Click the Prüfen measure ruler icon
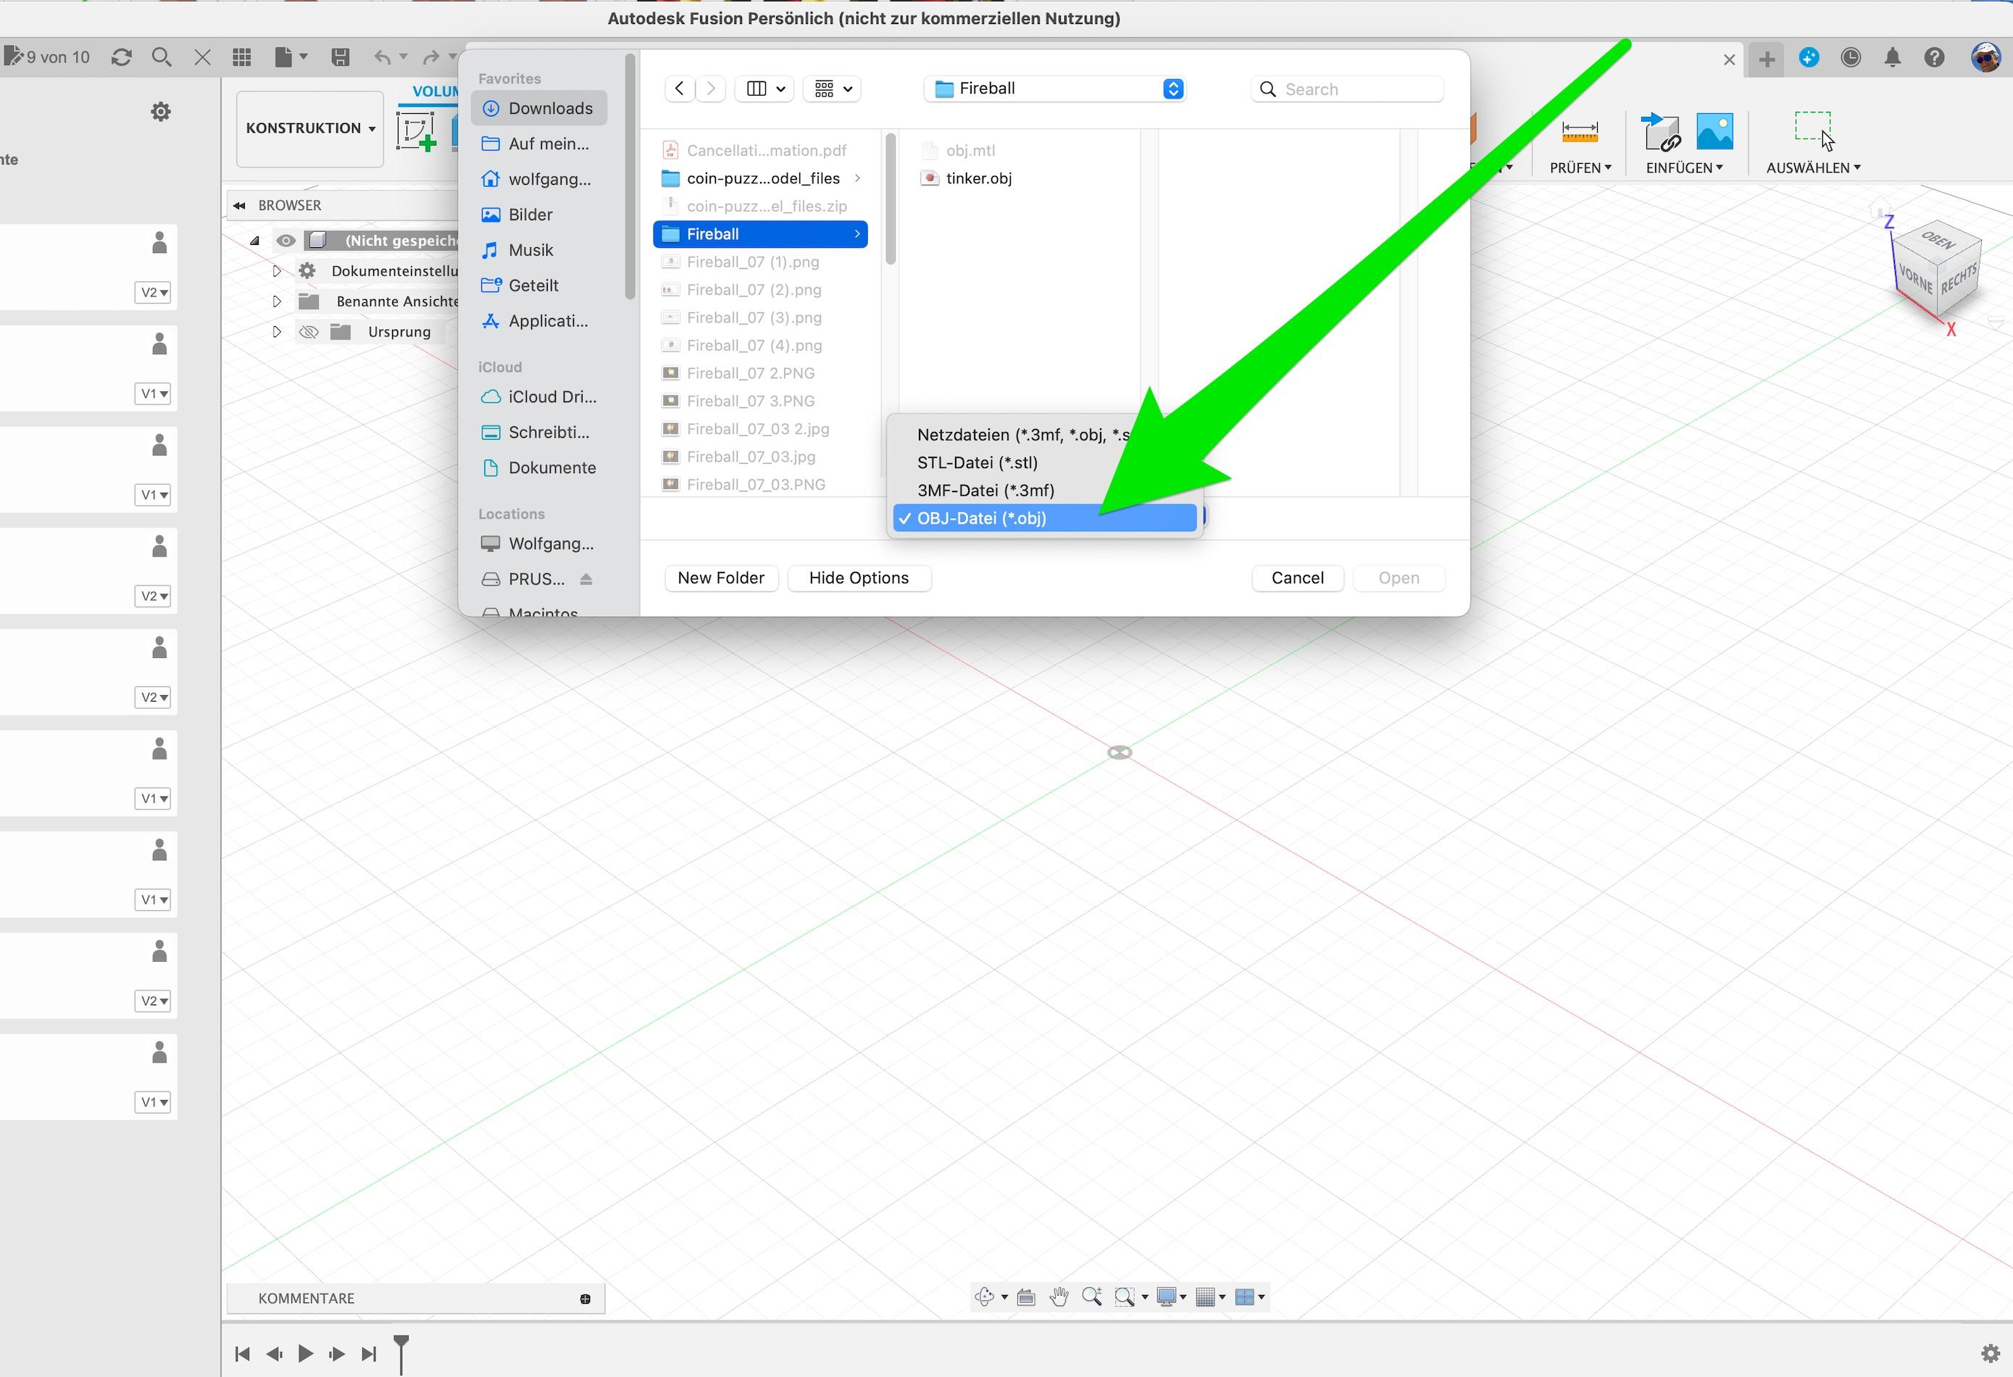 (x=1580, y=132)
